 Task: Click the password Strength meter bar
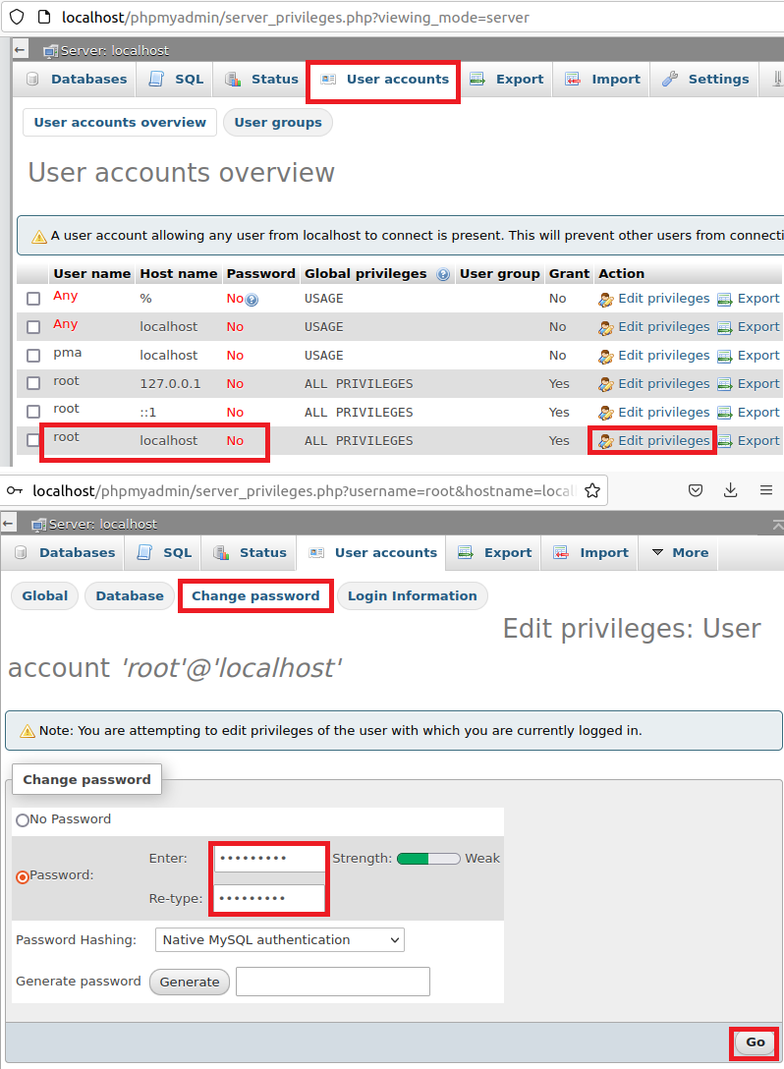click(428, 859)
